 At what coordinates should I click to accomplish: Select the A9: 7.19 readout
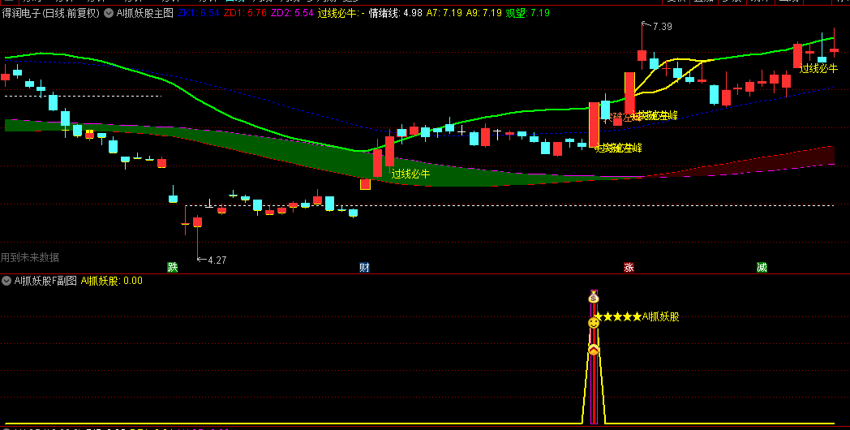pyautogui.click(x=483, y=13)
